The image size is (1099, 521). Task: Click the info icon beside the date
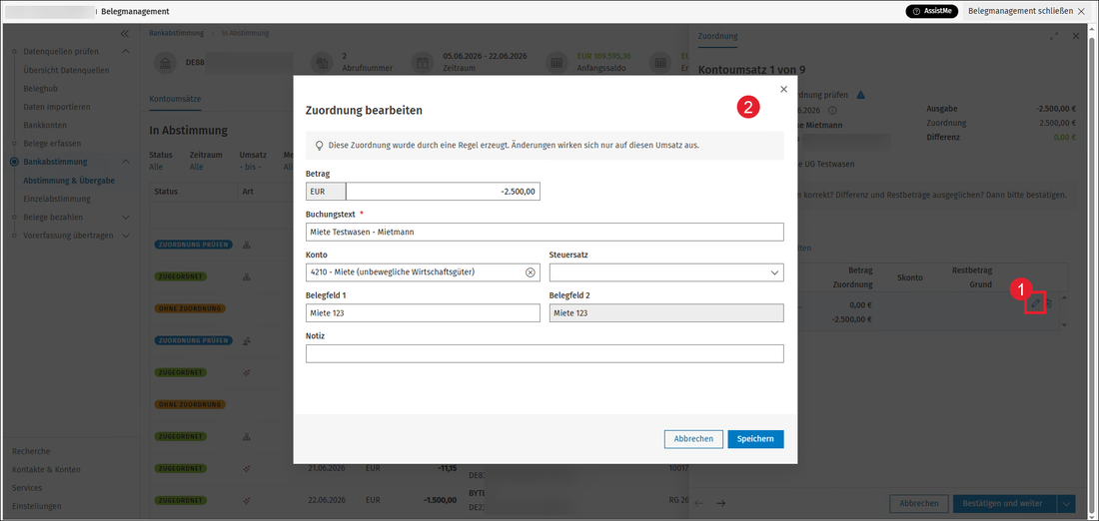832,110
